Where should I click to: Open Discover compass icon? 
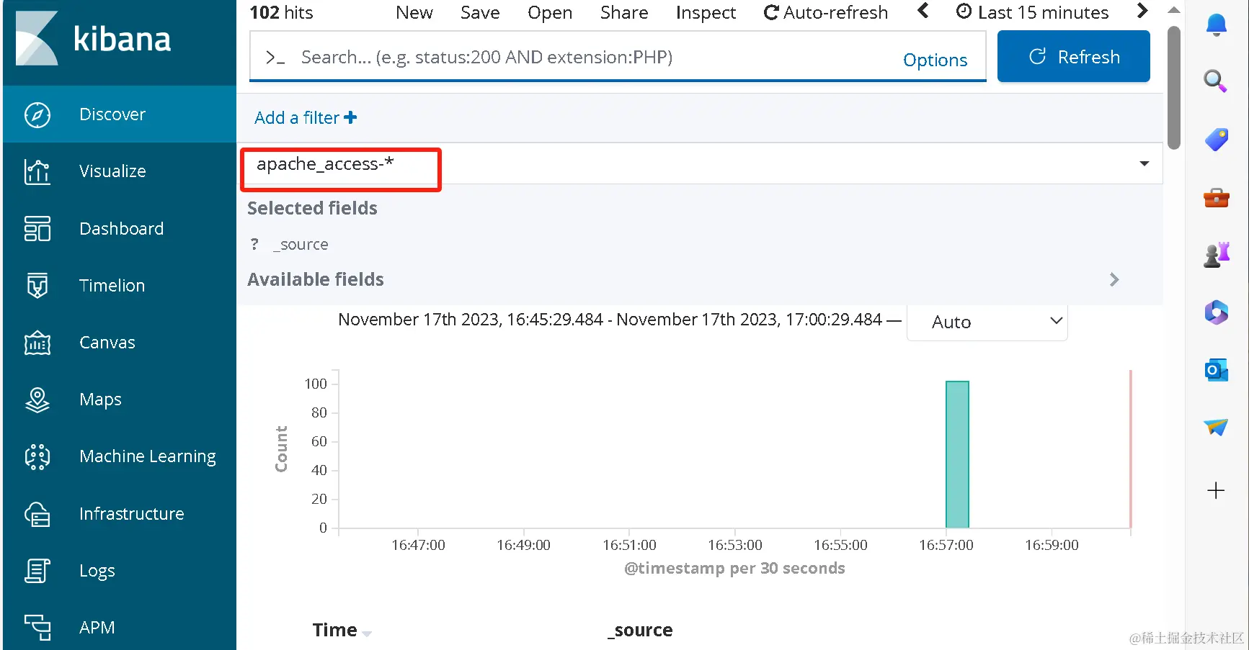tap(37, 114)
